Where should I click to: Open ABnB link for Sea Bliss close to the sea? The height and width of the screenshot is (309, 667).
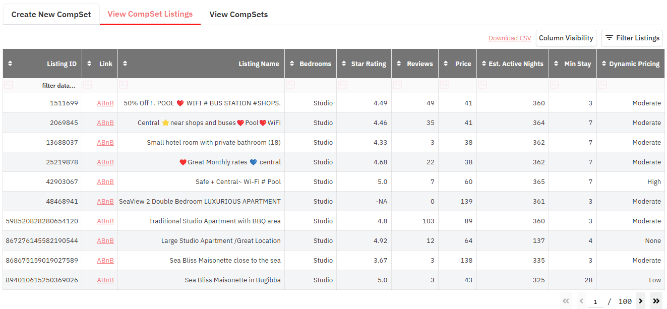click(105, 260)
